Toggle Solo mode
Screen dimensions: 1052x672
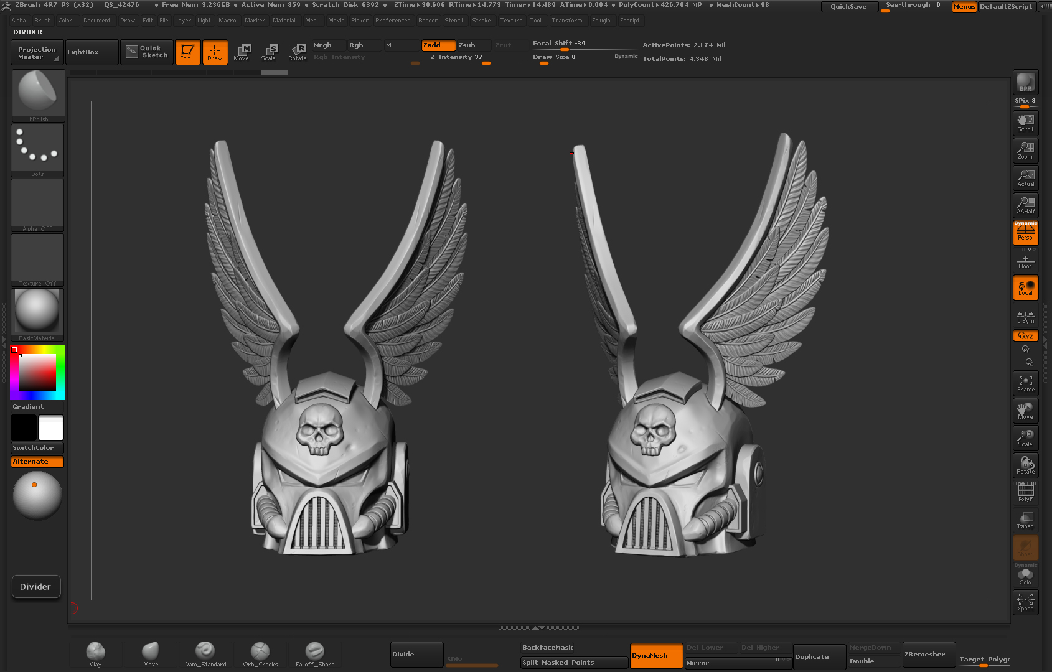click(1025, 575)
